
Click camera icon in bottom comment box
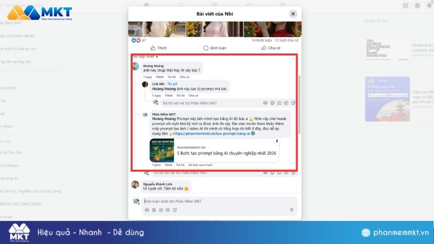[x=161, y=210]
